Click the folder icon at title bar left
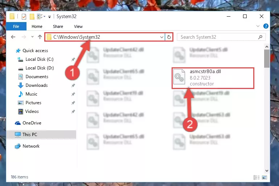 tap(12, 17)
